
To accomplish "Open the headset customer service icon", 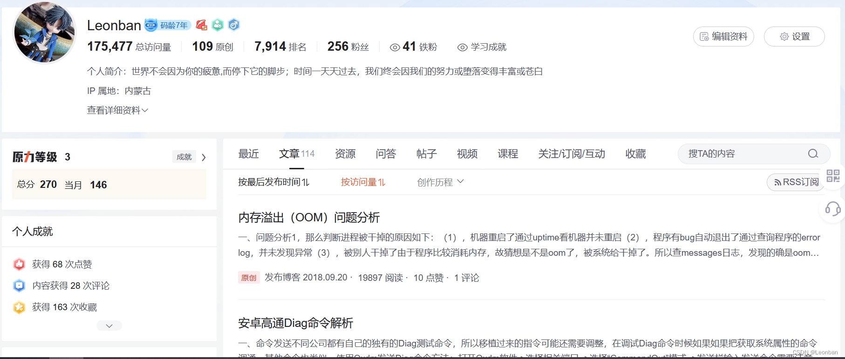I will click(x=833, y=209).
